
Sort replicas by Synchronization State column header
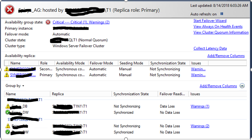168,63
